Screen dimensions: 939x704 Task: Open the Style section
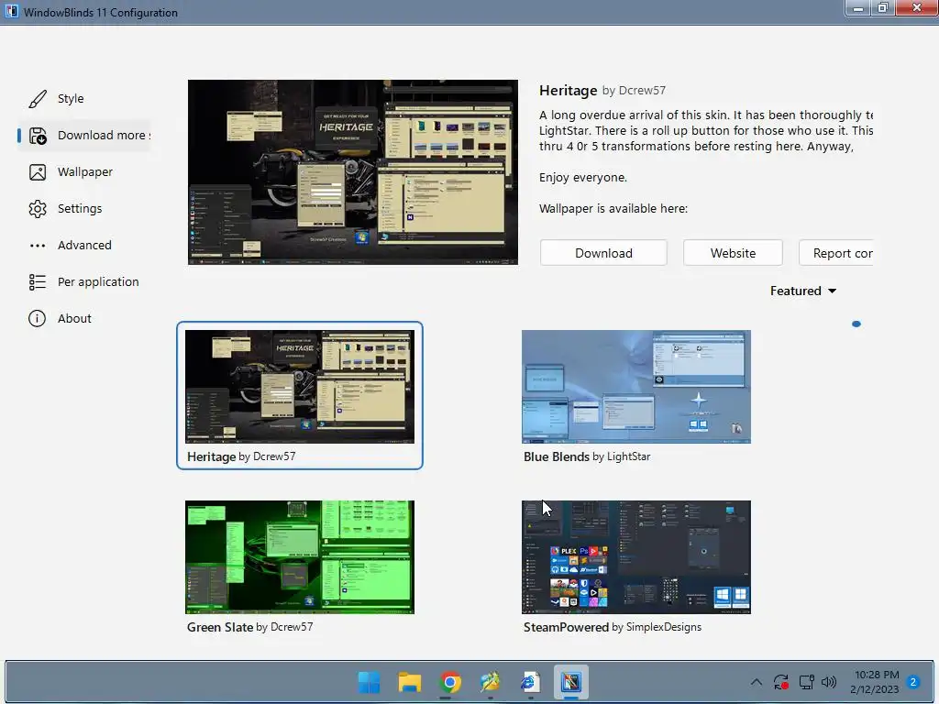pyautogui.click(x=83, y=99)
